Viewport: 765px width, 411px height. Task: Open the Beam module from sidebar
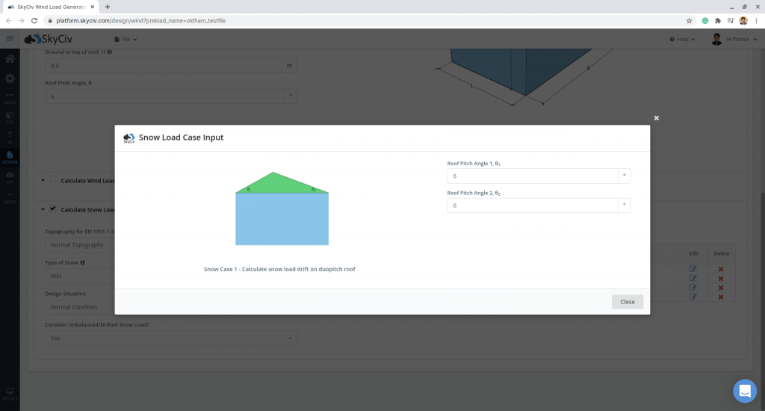tap(10, 97)
